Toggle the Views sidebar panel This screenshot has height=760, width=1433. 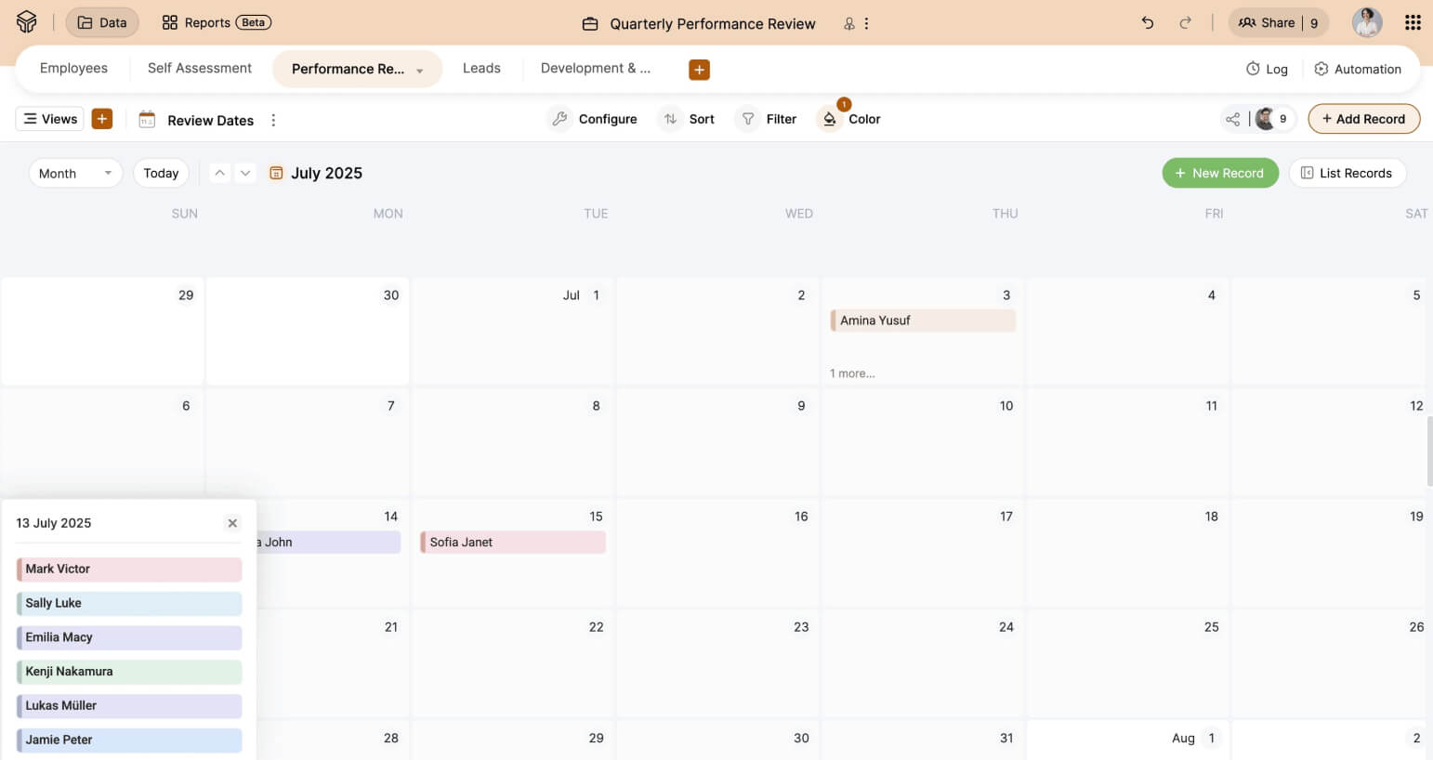[50, 119]
